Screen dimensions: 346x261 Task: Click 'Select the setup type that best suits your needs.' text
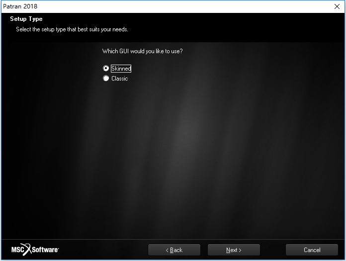coord(72,29)
